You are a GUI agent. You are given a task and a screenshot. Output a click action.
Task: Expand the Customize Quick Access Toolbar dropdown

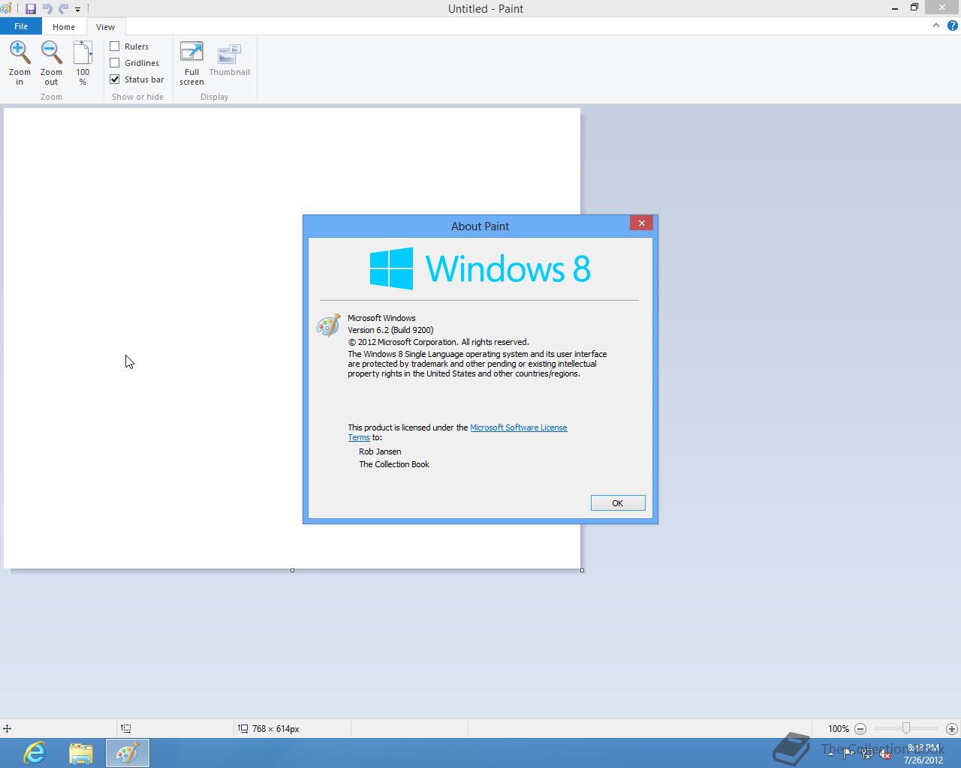[77, 9]
